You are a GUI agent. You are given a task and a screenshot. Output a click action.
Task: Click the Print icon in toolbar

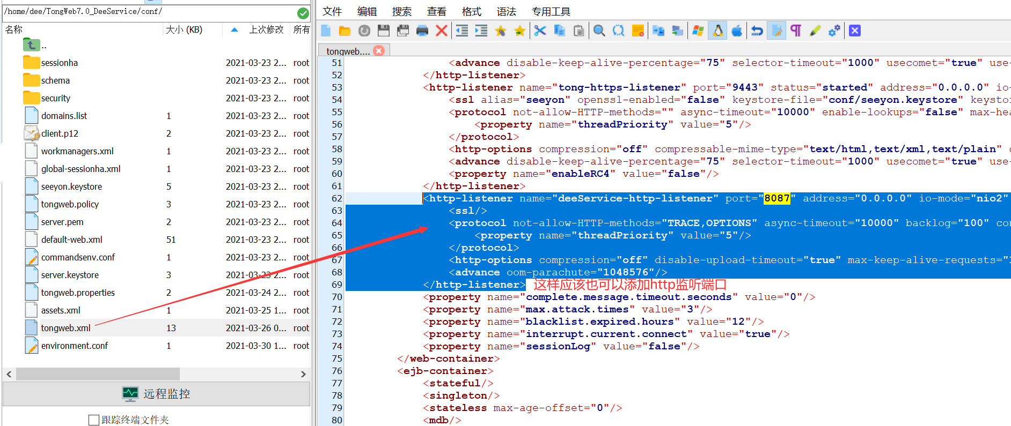click(x=422, y=31)
